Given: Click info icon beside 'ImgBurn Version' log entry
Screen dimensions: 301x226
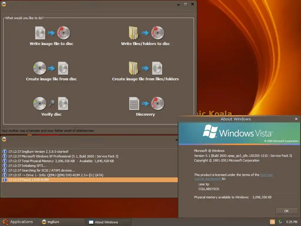Looking at the screenshot, I should 5,152.
